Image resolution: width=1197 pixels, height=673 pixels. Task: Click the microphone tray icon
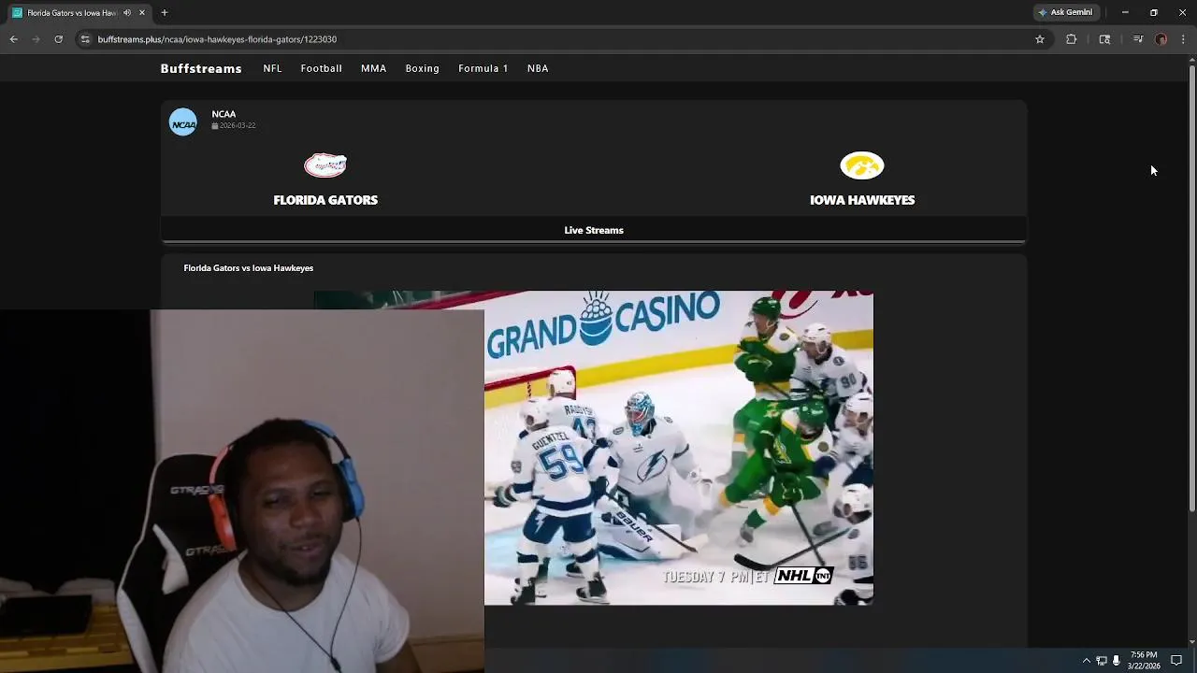pos(1116,660)
